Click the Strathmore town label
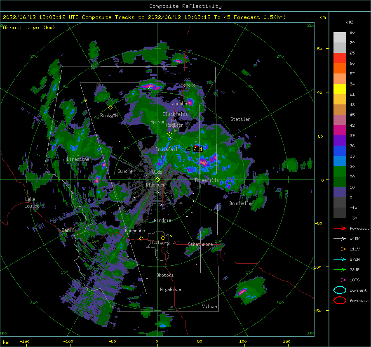The width and height of the screenshot is (371, 347). click(x=200, y=244)
